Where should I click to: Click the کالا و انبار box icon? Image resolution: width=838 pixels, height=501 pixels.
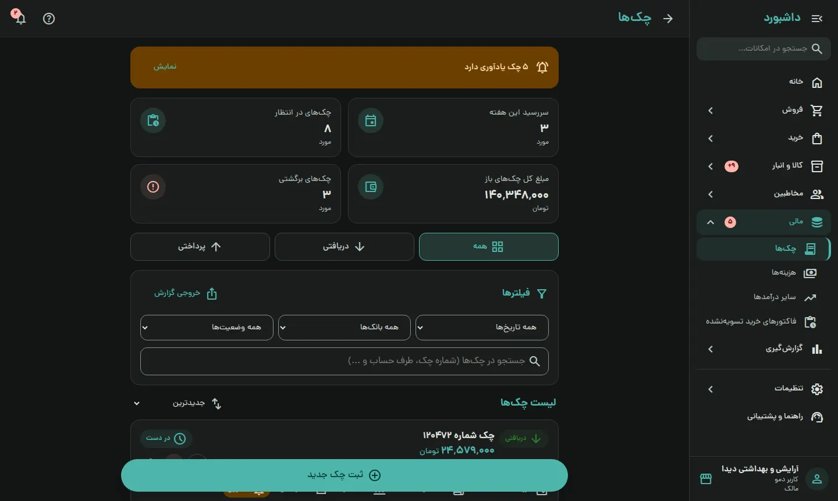817,166
